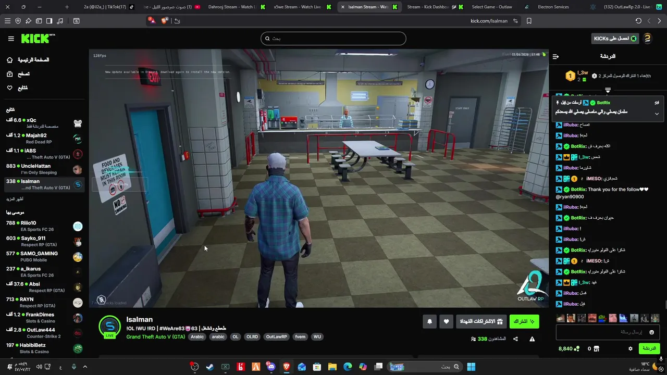The width and height of the screenshot is (667, 375).
Task: Click the Get KICKs button
Action: 615,39
